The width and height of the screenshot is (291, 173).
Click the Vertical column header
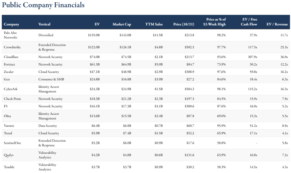click(x=44, y=24)
